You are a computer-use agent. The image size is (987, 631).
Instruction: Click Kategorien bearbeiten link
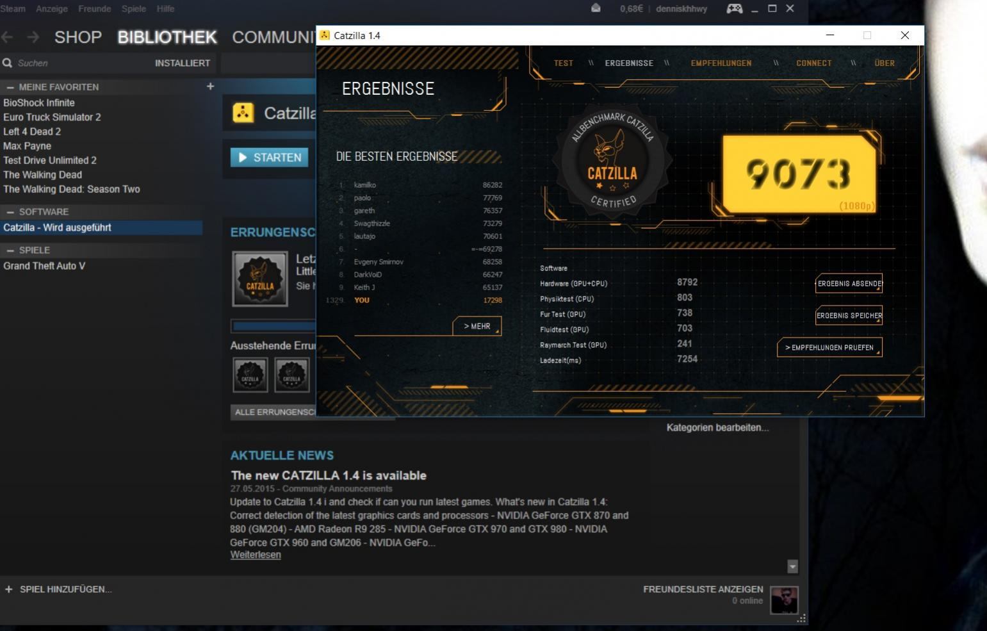(x=717, y=427)
